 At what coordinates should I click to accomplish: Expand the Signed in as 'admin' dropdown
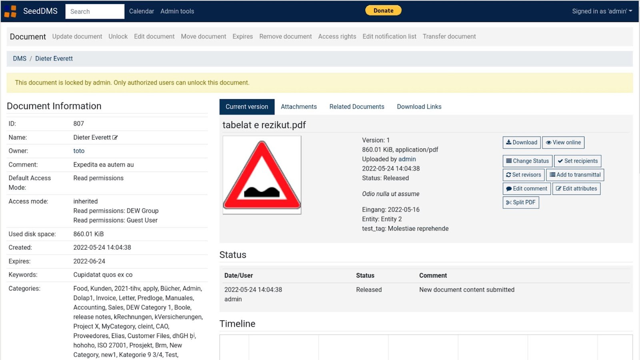602,11
